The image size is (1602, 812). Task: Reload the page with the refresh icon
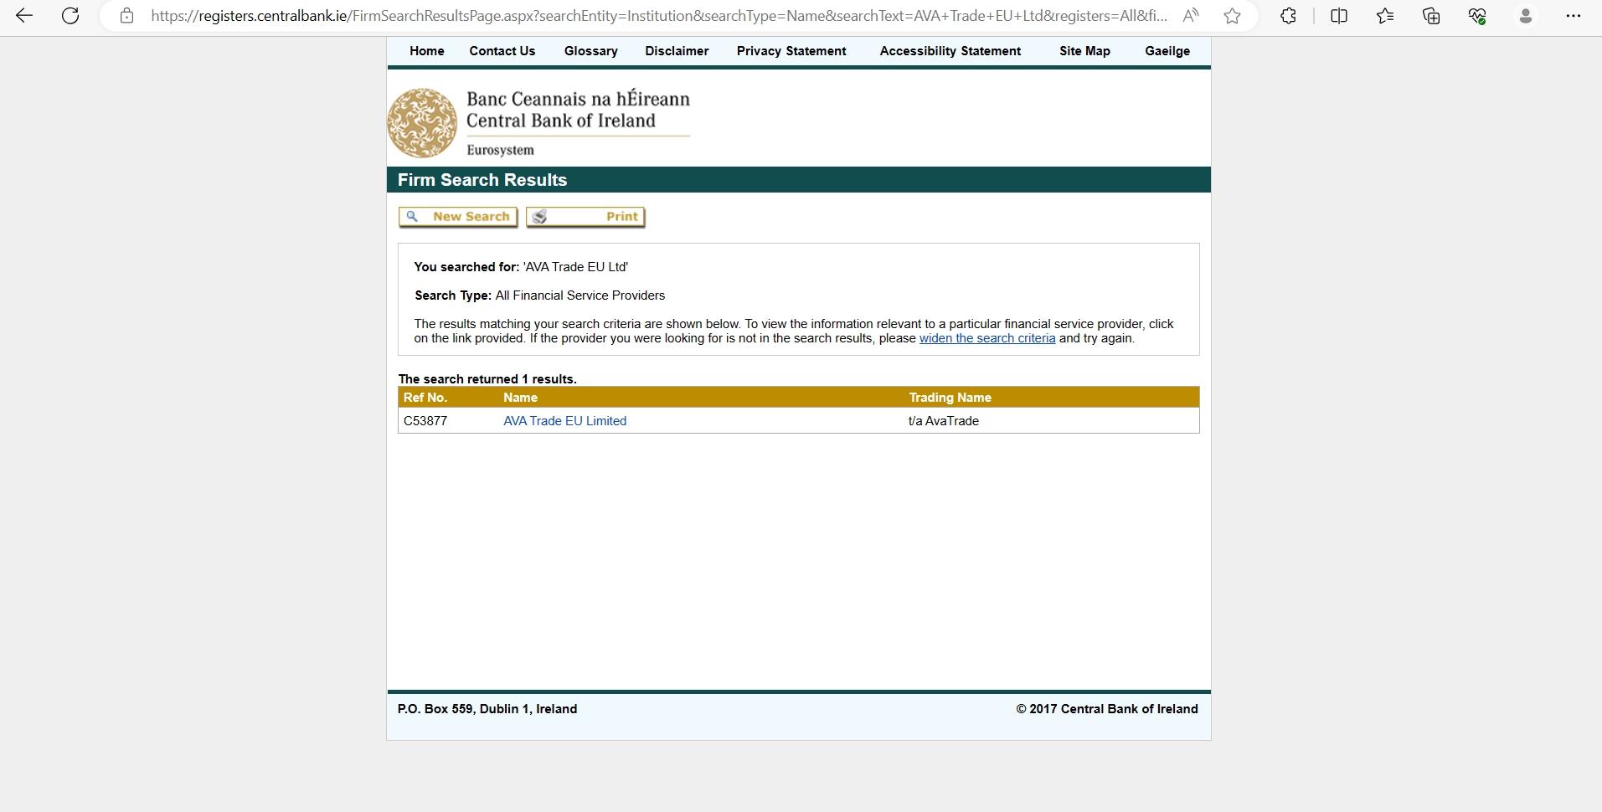[70, 16]
